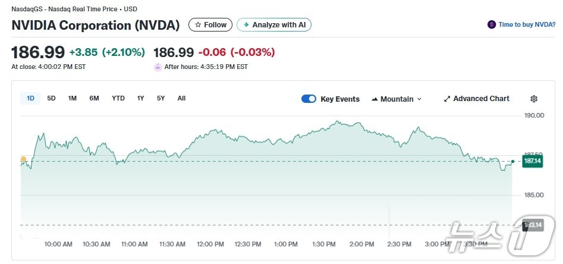This screenshot has width=563, height=264.
Task: Select the 1M time range
Action: (72, 98)
